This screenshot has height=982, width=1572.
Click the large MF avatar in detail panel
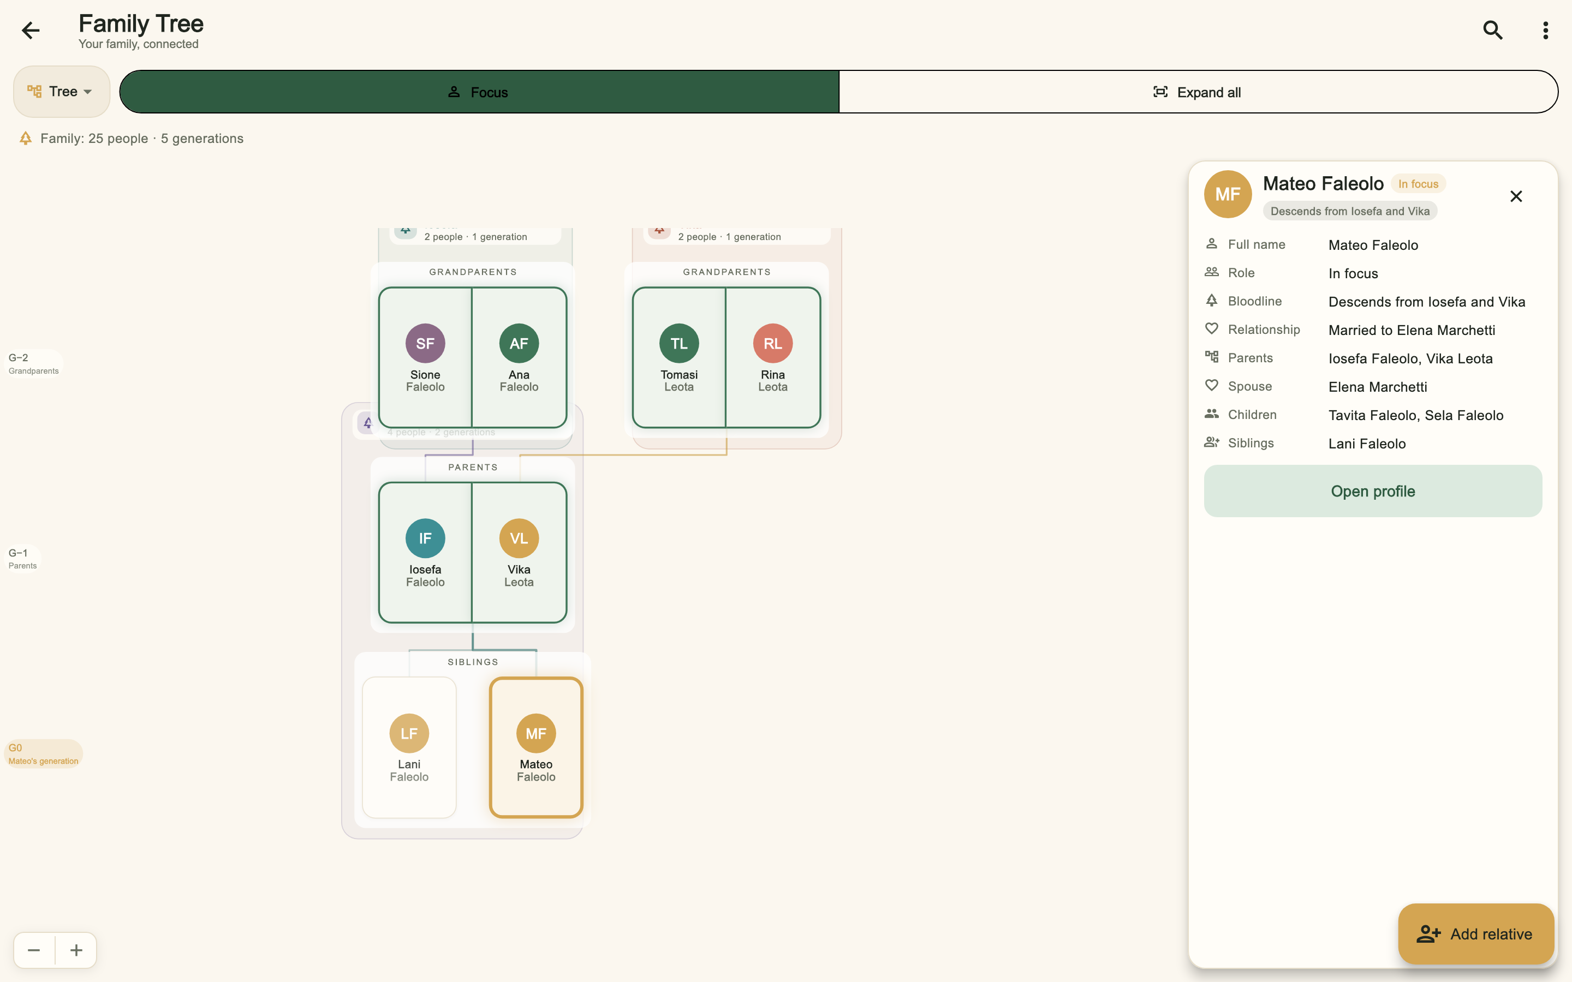(1228, 194)
